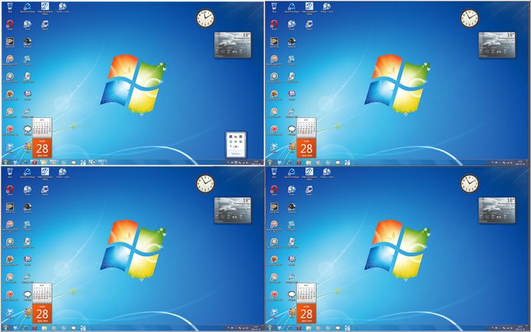
Task: Click Opera in the top-right desktop taskbar
Action: click(x=299, y=163)
